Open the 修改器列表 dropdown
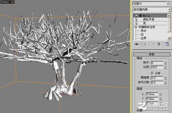This screenshot has width=172, height=113. click(169, 10)
